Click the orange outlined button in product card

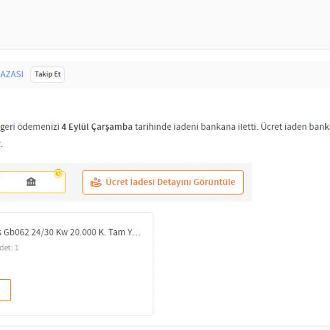(x=5, y=290)
